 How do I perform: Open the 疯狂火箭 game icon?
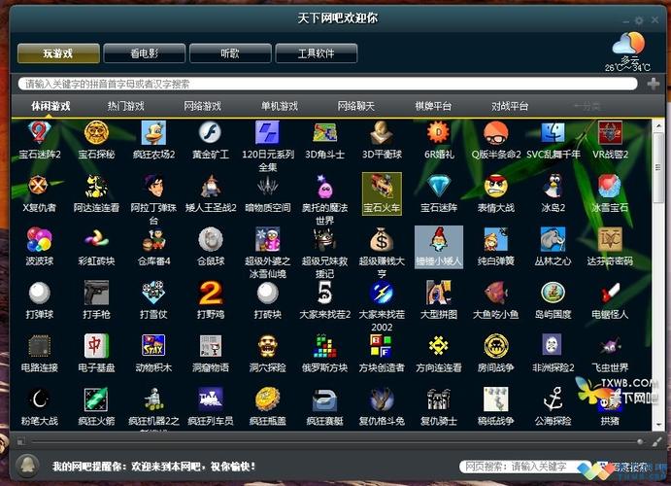[x=96, y=399]
